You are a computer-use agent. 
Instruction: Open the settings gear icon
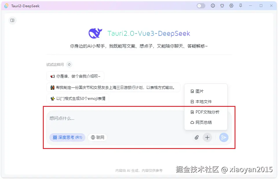pos(231,6)
